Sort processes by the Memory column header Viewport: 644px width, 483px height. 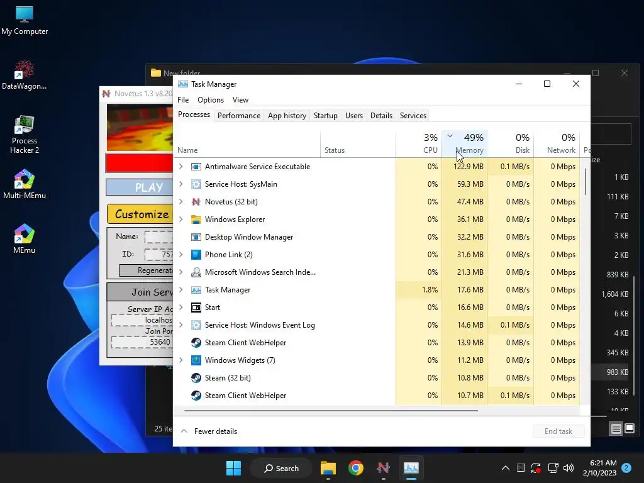coord(465,144)
